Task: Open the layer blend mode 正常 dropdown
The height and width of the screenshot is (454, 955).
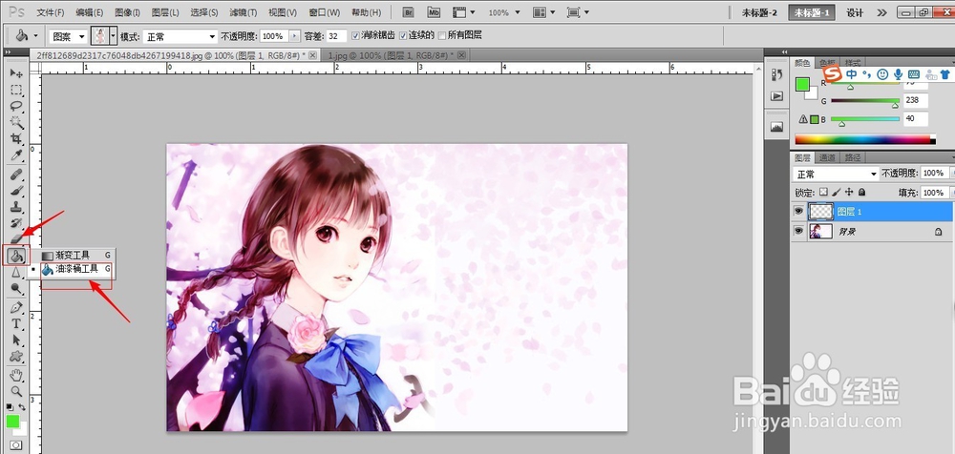Action: coord(837,174)
